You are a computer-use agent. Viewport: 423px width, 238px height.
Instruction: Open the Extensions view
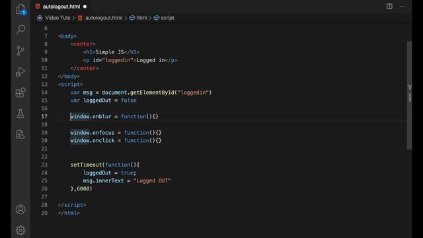(x=20, y=93)
